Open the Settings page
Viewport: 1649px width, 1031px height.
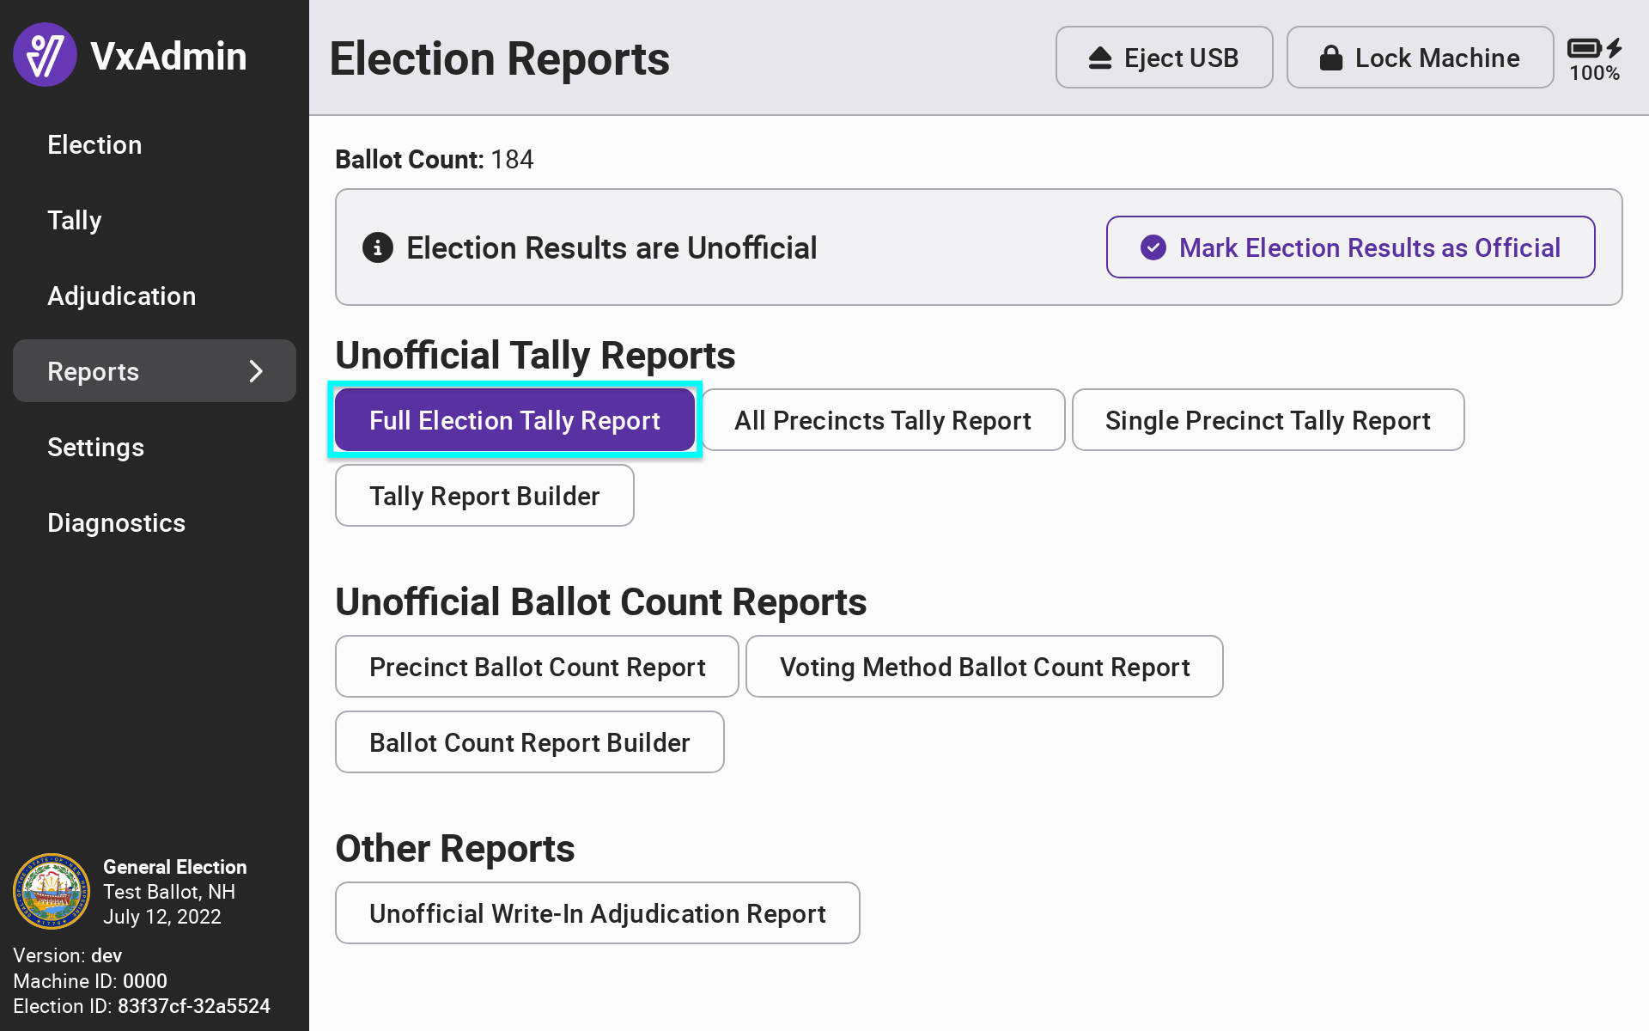pos(95,447)
